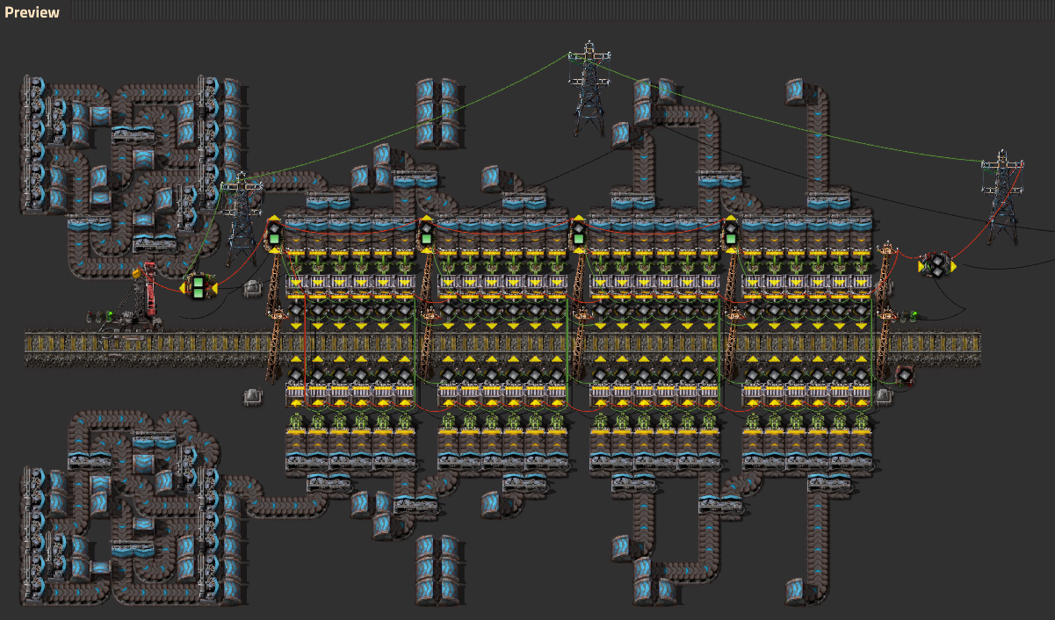Image resolution: width=1055 pixels, height=620 pixels.
Task: Click the Preview panel title
Action: [x=32, y=11]
